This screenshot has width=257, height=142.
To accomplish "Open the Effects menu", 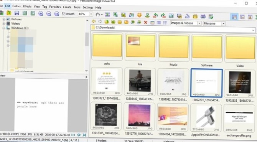I will 27,7.
